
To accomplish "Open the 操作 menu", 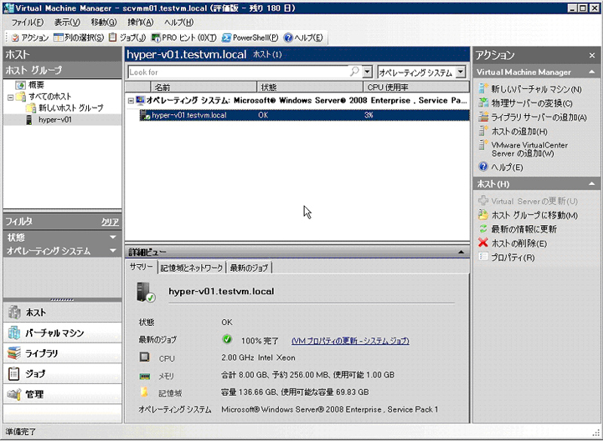I will tap(140, 23).
